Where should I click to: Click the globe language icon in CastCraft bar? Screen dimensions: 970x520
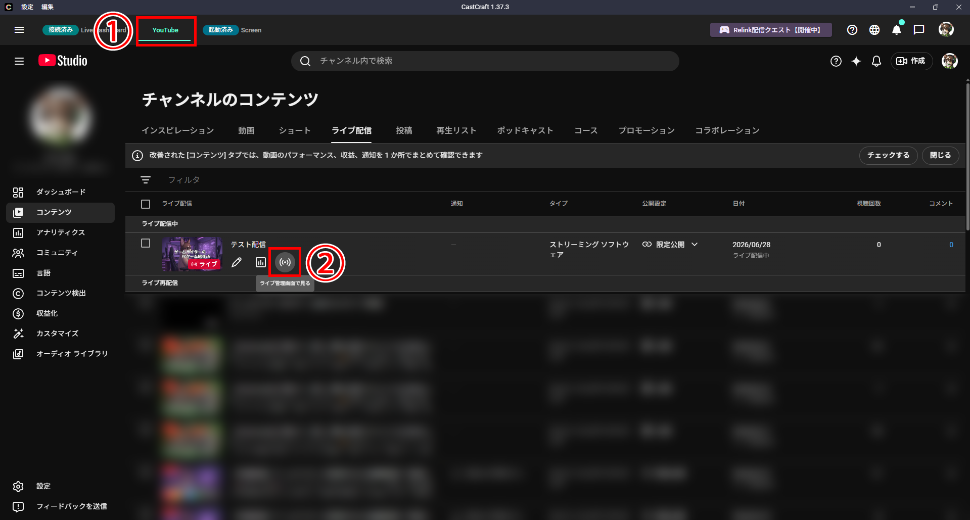coord(874,30)
